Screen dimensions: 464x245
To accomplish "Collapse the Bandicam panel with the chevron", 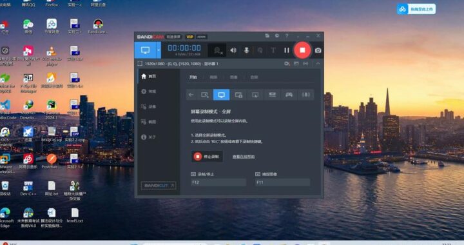I will click(x=318, y=63).
